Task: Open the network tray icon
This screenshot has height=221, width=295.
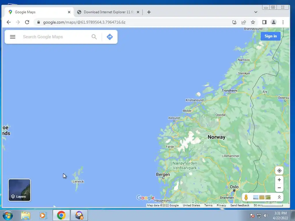Action: pyautogui.click(x=259, y=216)
